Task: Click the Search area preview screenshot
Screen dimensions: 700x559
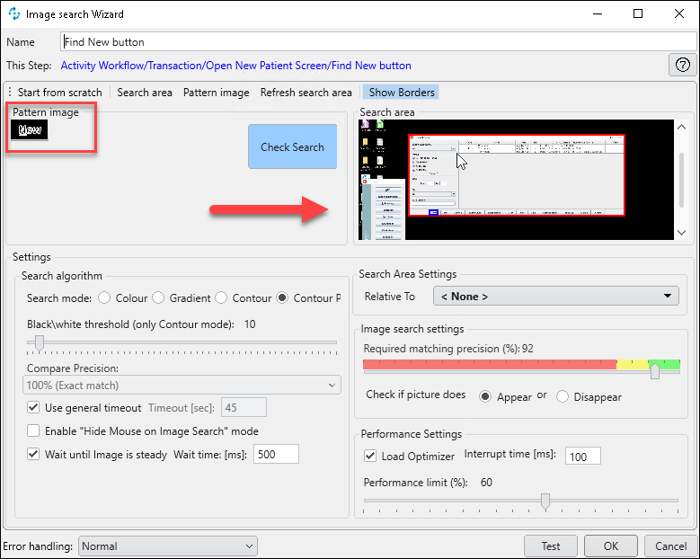Action: coord(516,180)
